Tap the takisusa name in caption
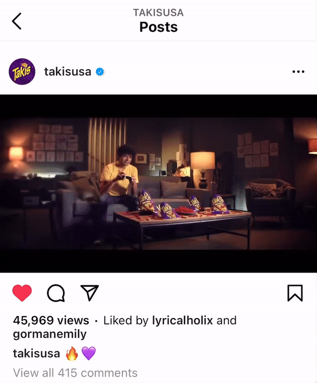 coord(36,353)
